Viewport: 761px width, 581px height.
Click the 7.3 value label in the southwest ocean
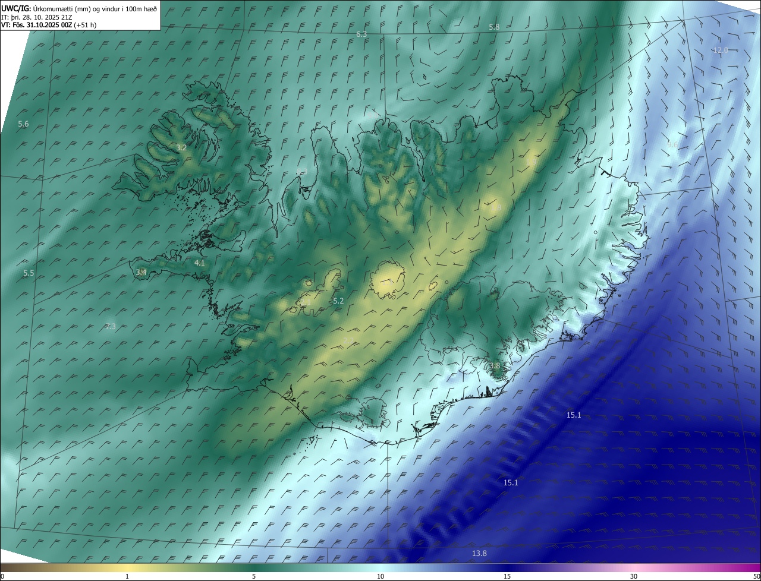(x=111, y=327)
